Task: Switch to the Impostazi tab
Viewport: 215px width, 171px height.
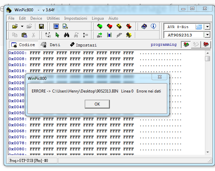Action: 83,45
